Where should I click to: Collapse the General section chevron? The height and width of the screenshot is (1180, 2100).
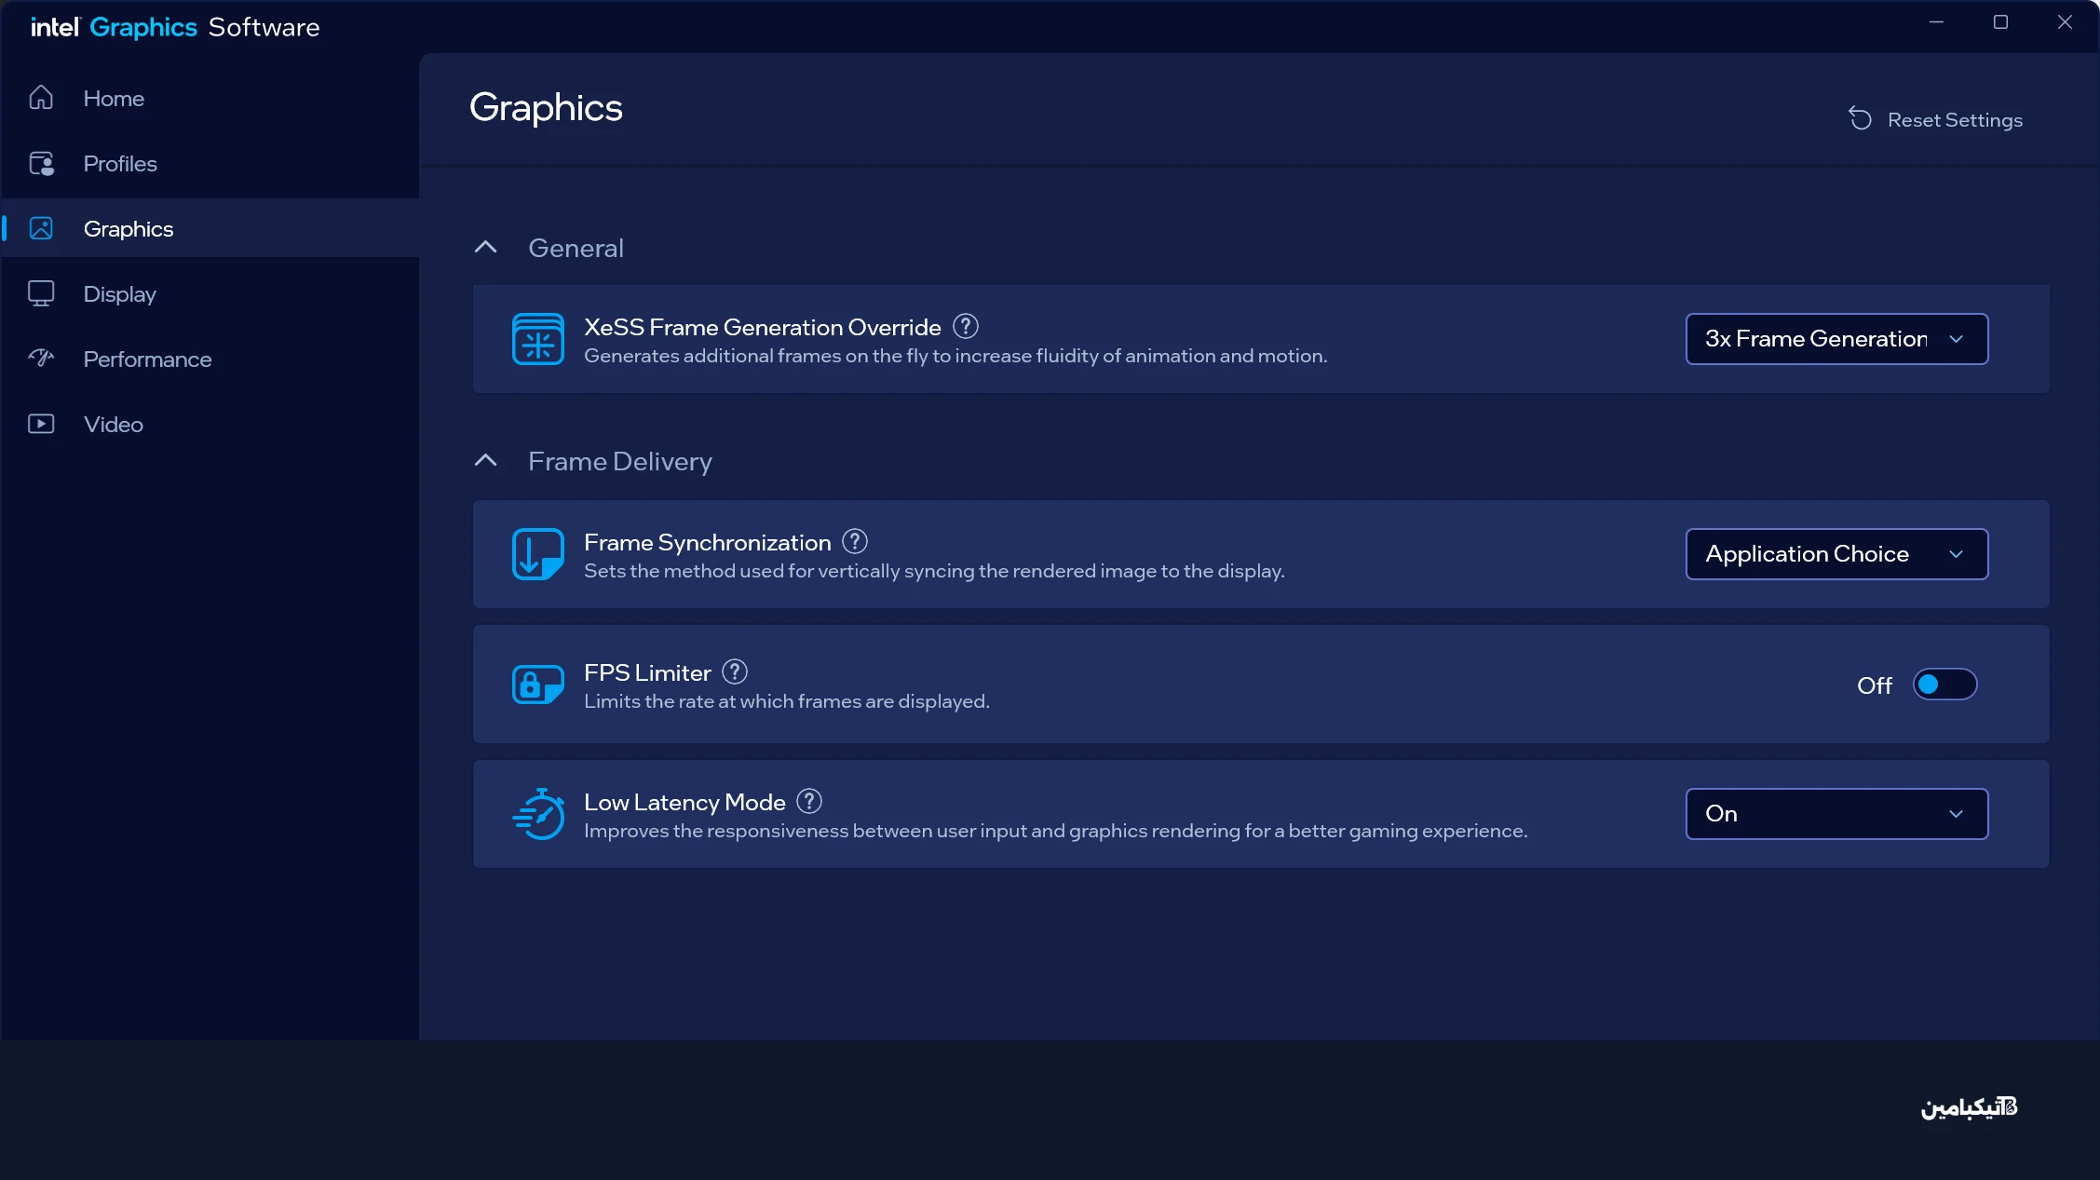(485, 248)
